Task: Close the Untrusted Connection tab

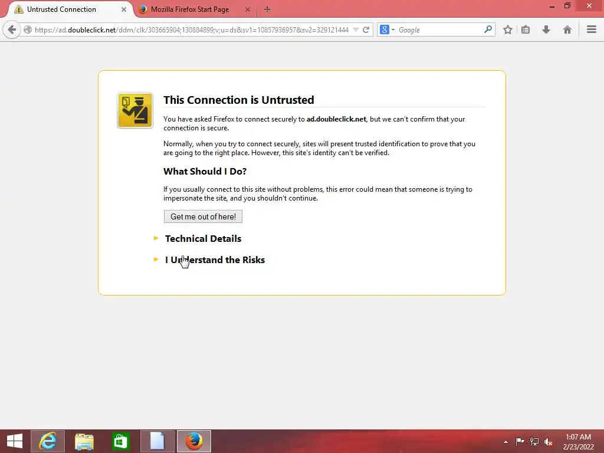Action: [x=124, y=9]
